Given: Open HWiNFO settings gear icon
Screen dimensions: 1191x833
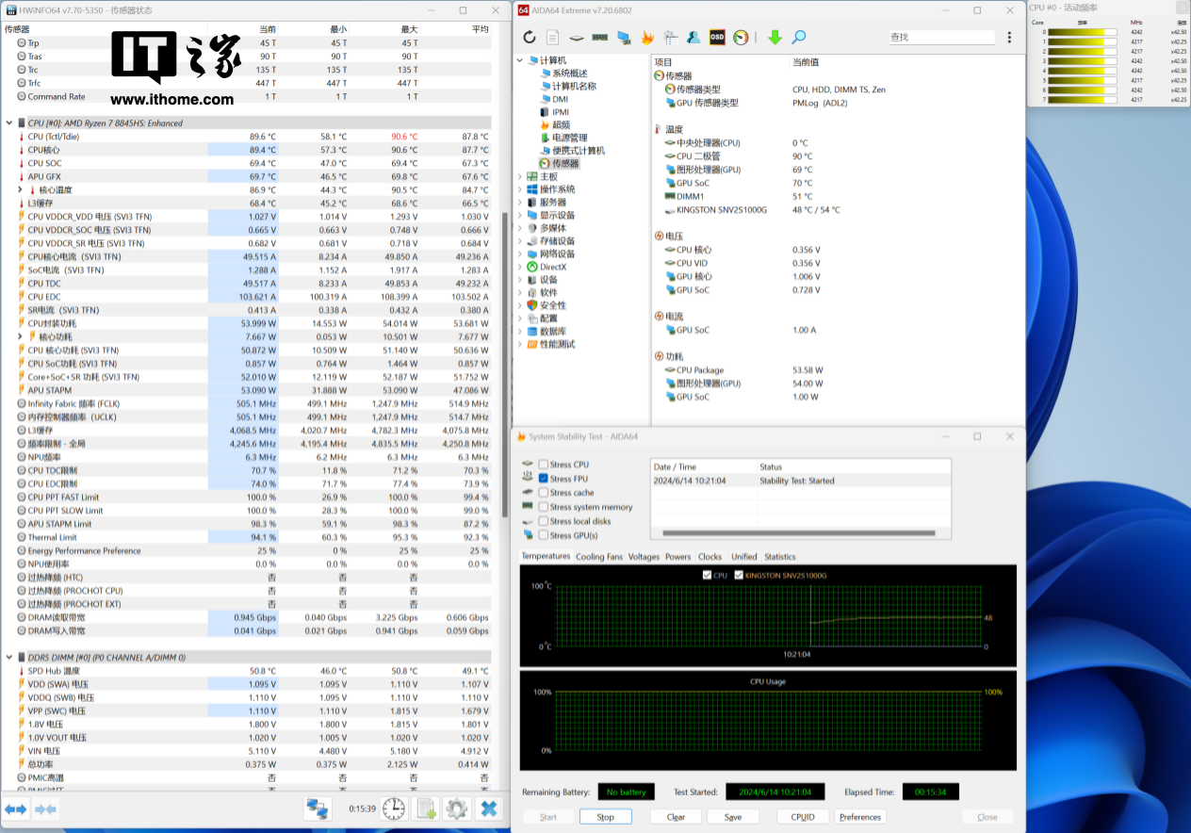Looking at the screenshot, I should click(x=457, y=808).
